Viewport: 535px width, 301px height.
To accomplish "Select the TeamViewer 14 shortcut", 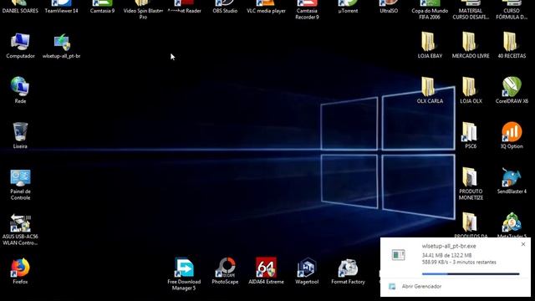I will tap(61, 7).
